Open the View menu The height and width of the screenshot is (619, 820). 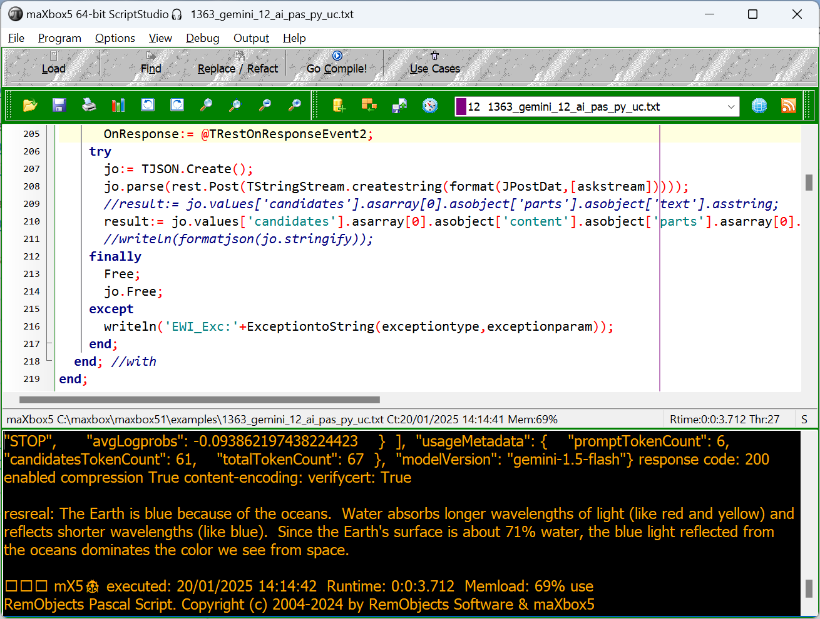click(x=160, y=38)
